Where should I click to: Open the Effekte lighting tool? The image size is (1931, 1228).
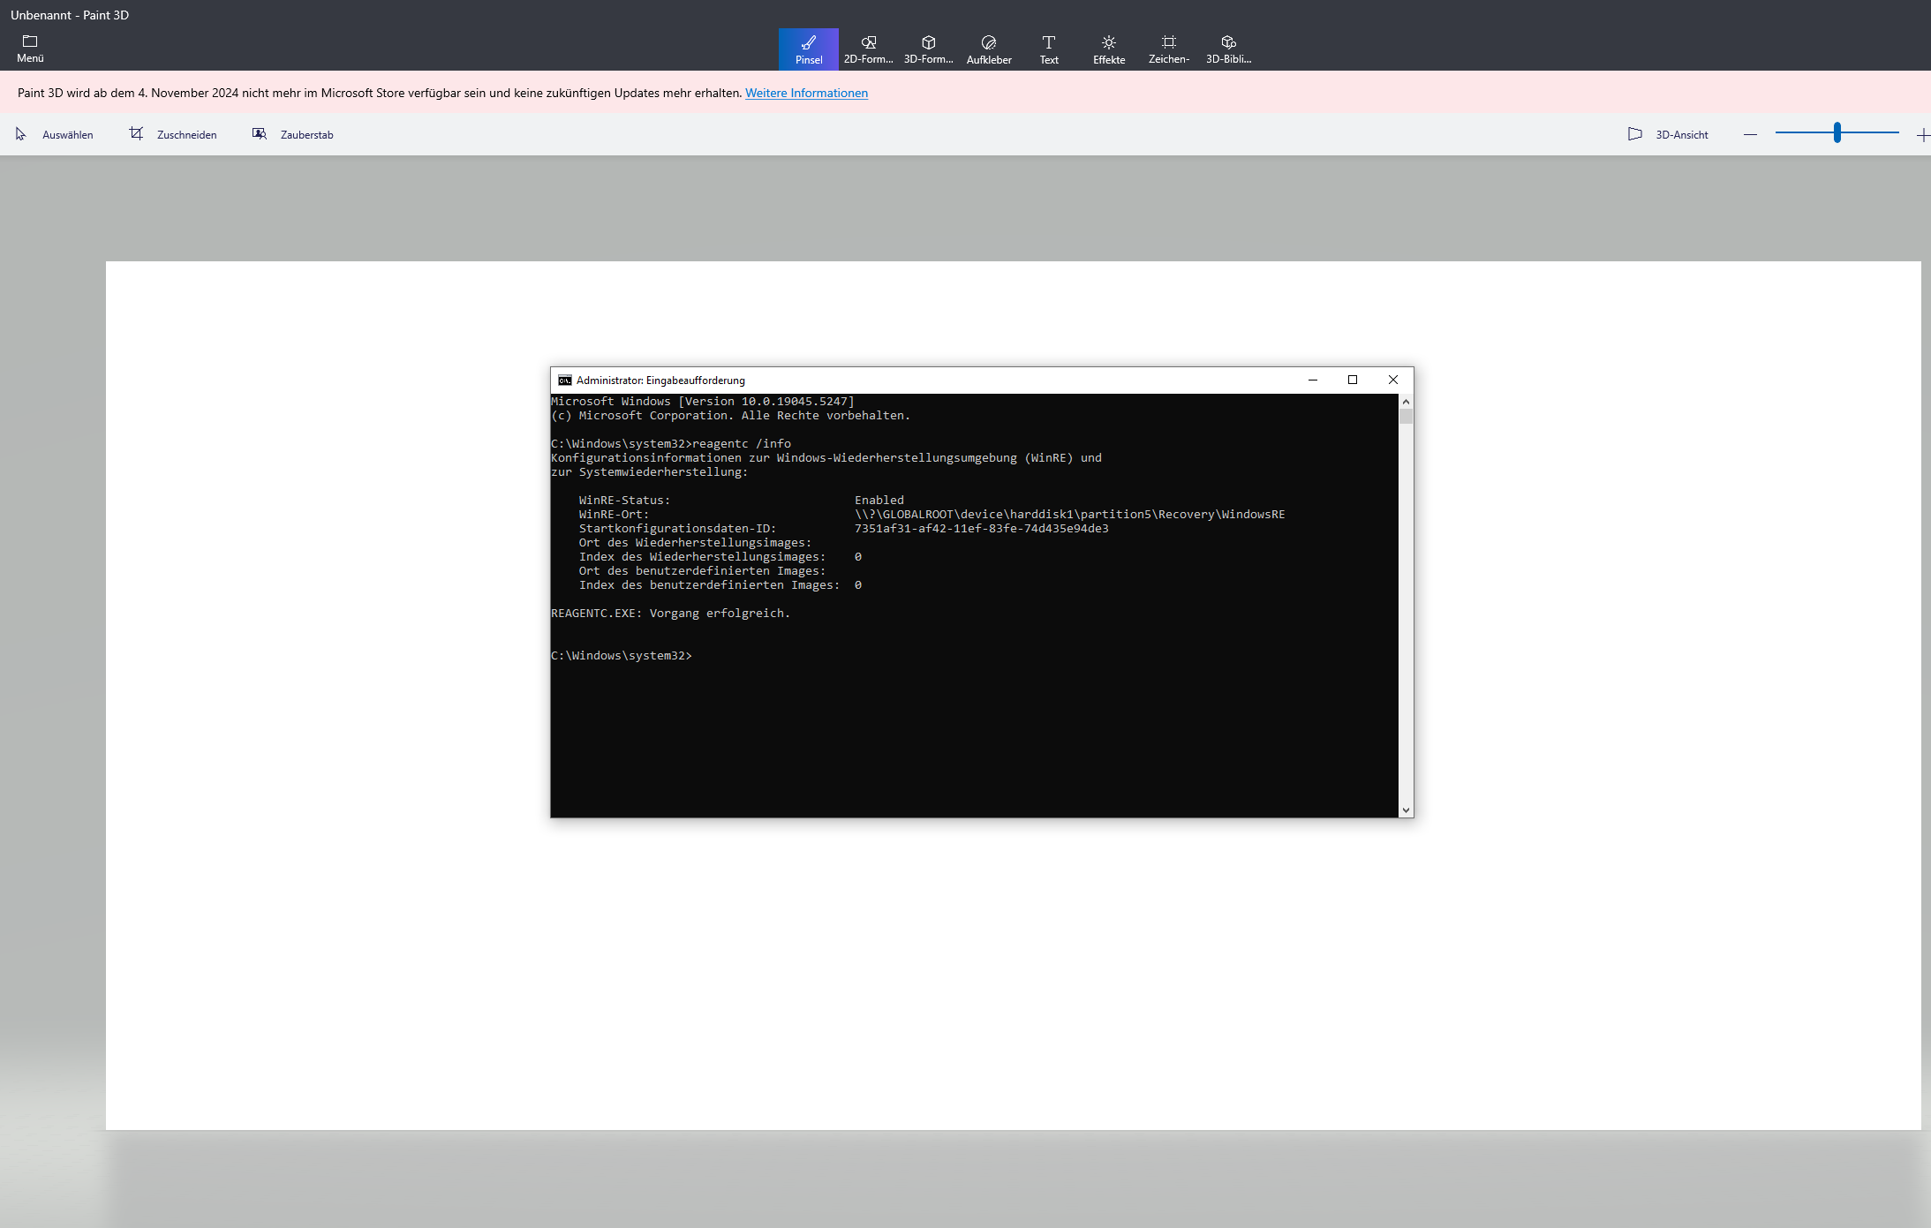tap(1108, 49)
